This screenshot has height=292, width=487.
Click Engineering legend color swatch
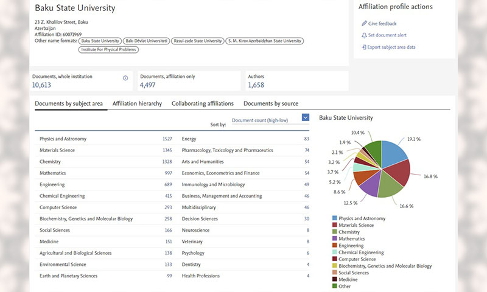click(334, 245)
